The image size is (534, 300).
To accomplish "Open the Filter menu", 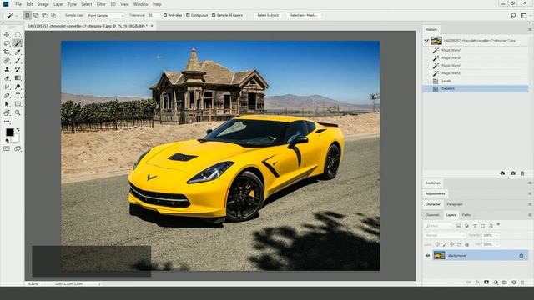I will coord(101,4).
